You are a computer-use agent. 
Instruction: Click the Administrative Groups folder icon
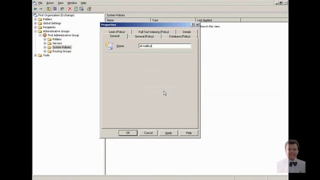[40, 31]
